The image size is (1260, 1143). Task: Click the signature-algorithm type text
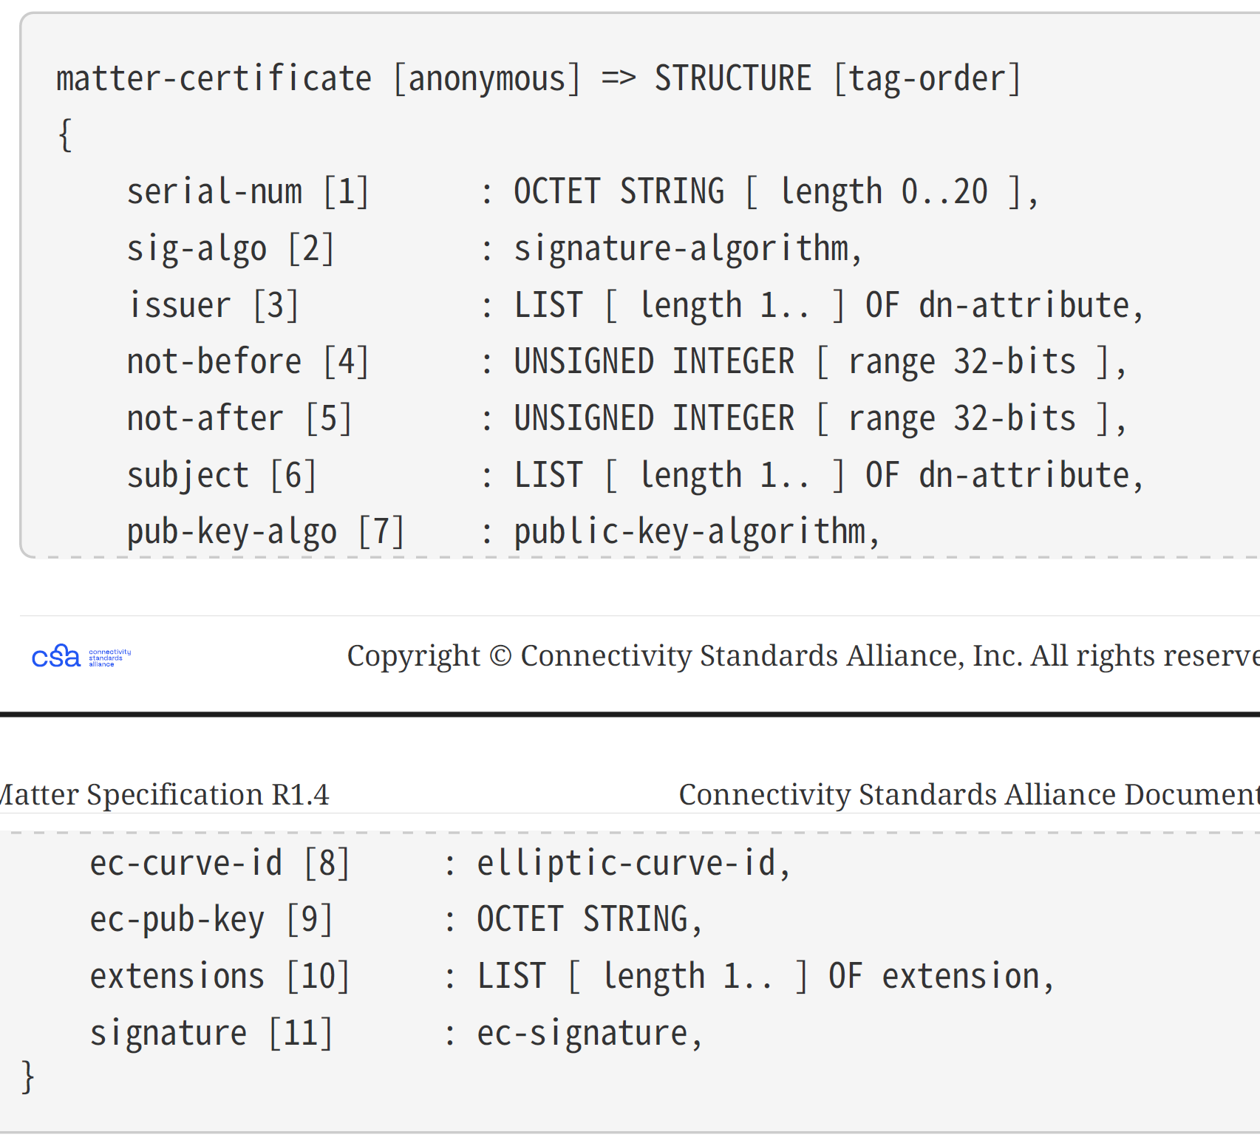coord(687,249)
